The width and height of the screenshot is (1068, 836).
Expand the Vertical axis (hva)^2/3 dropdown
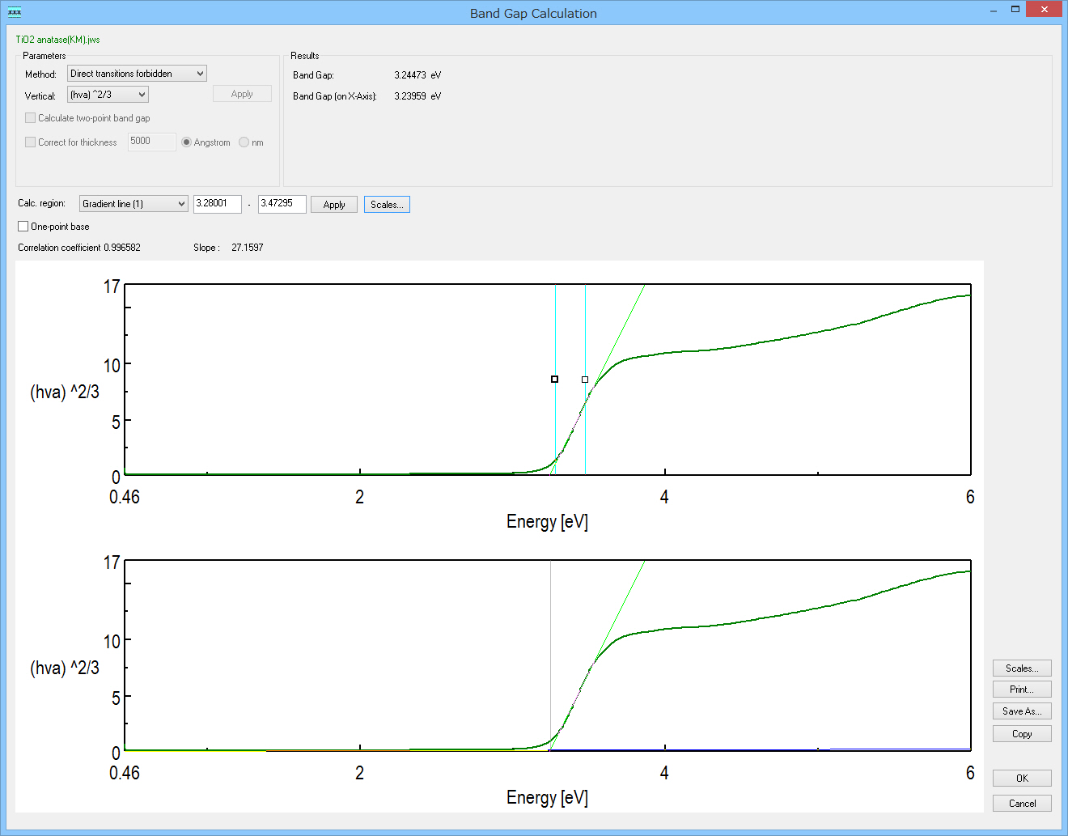(x=108, y=95)
